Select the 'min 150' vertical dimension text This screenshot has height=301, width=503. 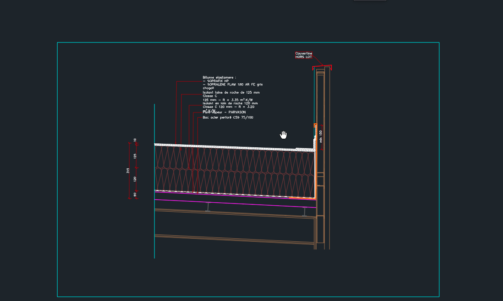tap(321, 137)
